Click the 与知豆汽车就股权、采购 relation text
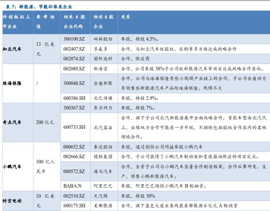270x211 pixels. (x=179, y=49)
